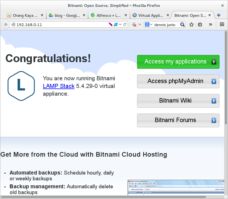Bookmark this page with the star icon
The height and width of the screenshot is (199, 228).
click(191, 24)
